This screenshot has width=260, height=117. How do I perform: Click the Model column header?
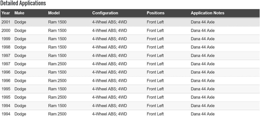(x=54, y=13)
